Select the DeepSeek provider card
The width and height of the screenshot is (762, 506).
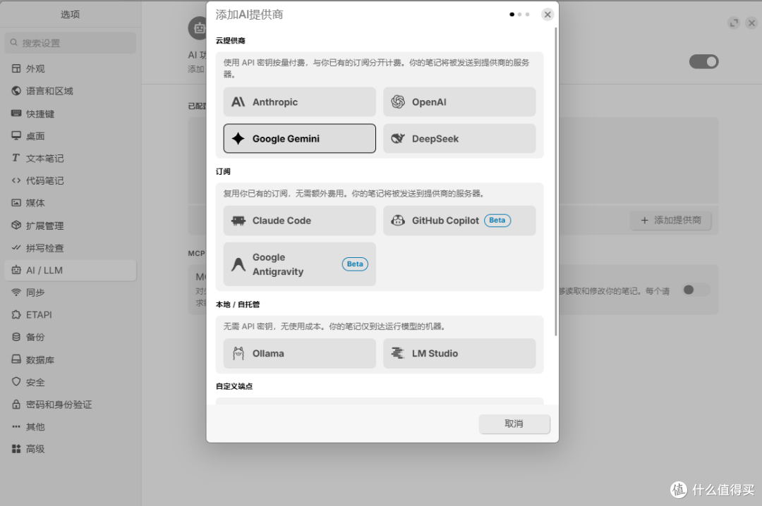coord(459,138)
